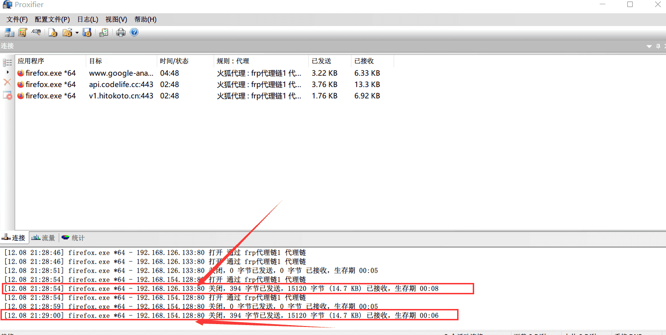Viewport: 666px width, 335px height.
Task: Open Name Resolution (.com) settings icon
Action: point(36,33)
